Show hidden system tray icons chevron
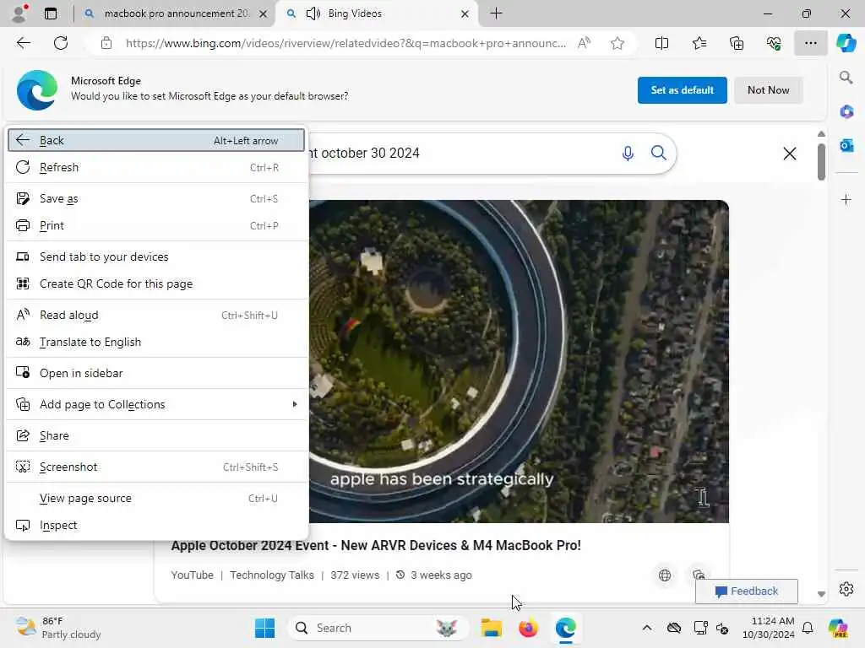This screenshot has width=865, height=648. pos(647,628)
